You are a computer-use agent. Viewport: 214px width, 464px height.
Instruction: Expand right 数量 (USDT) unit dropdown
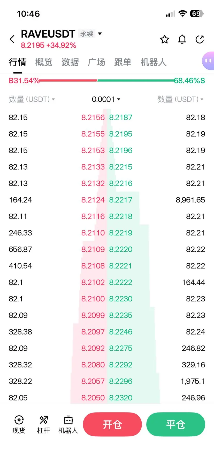click(x=180, y=99)
